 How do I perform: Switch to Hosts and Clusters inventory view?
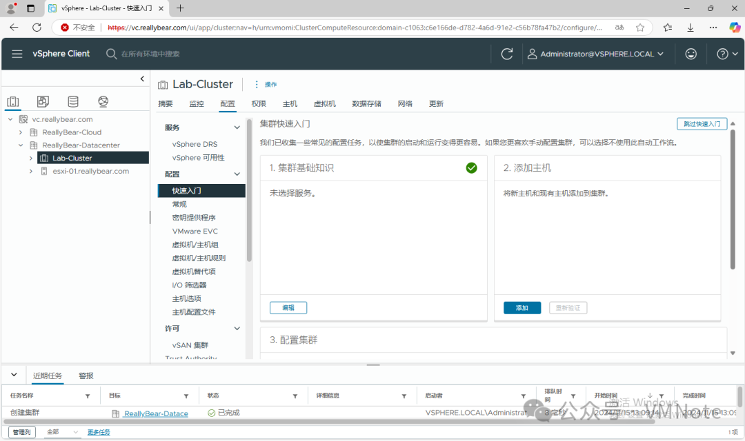(13, 101)
